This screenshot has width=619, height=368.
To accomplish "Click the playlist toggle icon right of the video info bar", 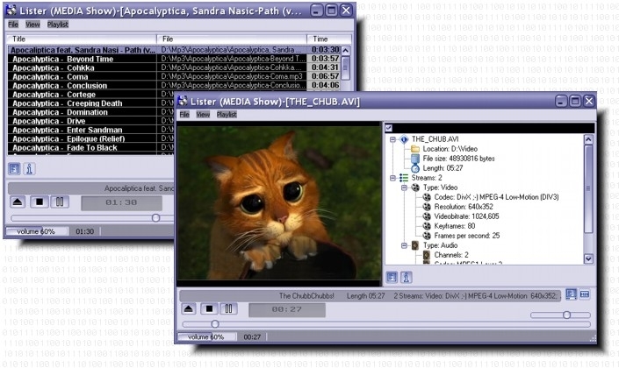I will pos(571,294).
